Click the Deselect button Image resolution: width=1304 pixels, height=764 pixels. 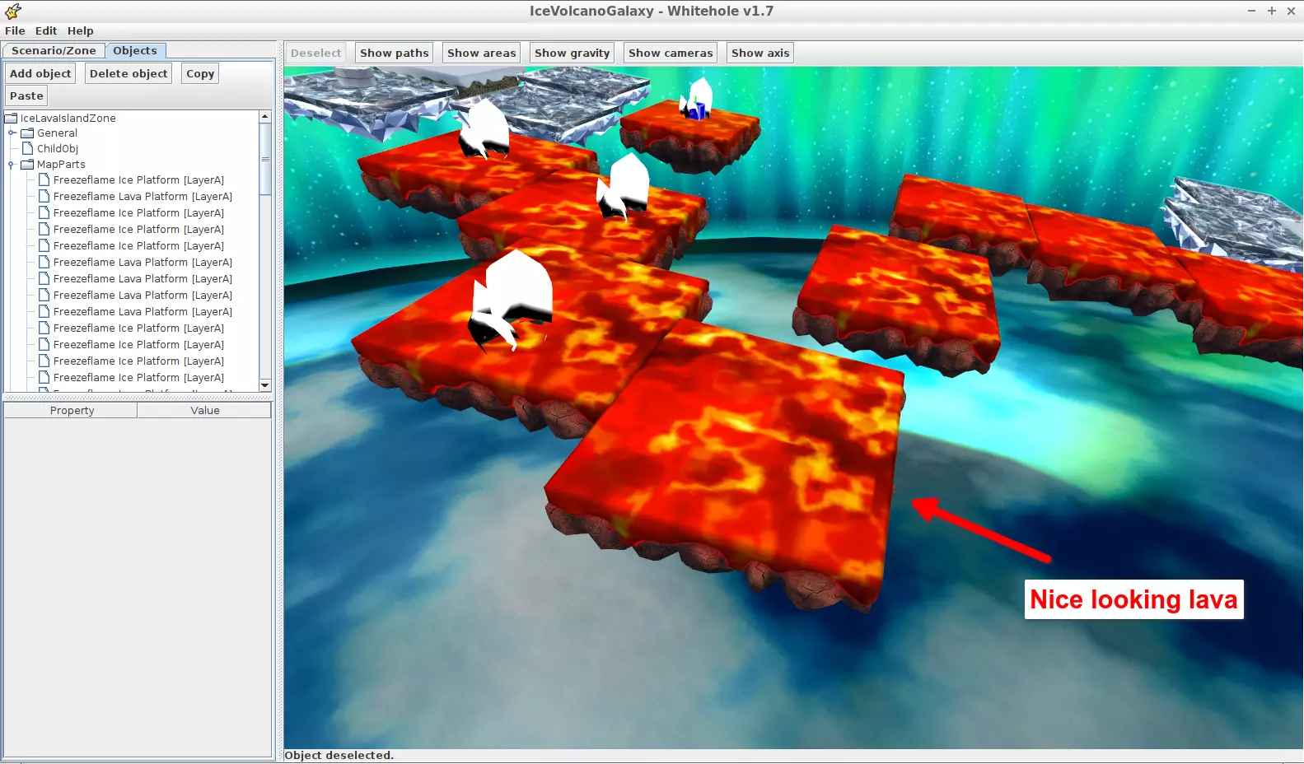coord(315,53)
